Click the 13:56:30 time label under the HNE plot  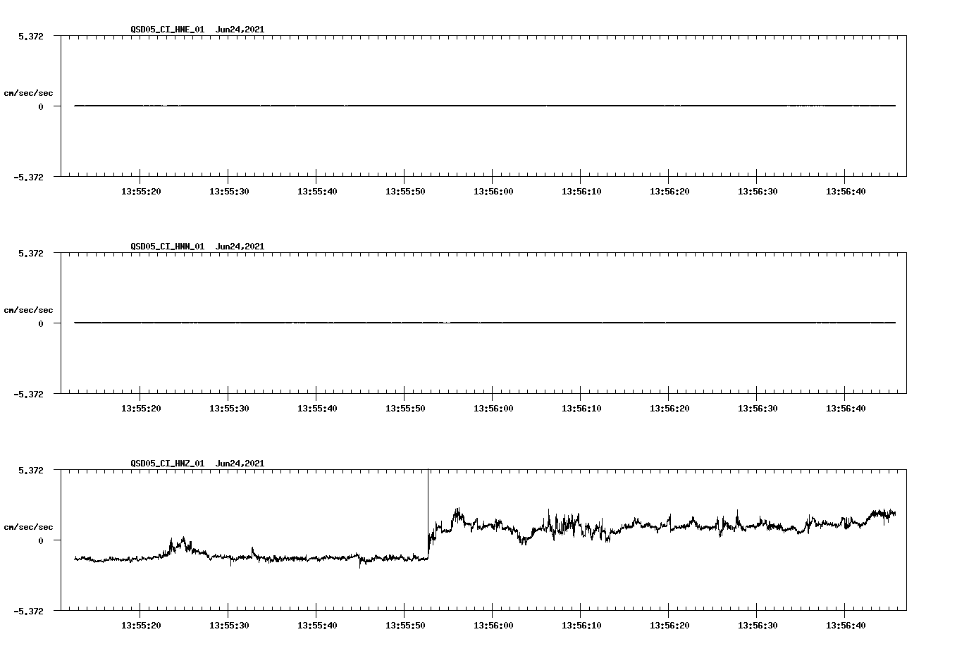758,191
